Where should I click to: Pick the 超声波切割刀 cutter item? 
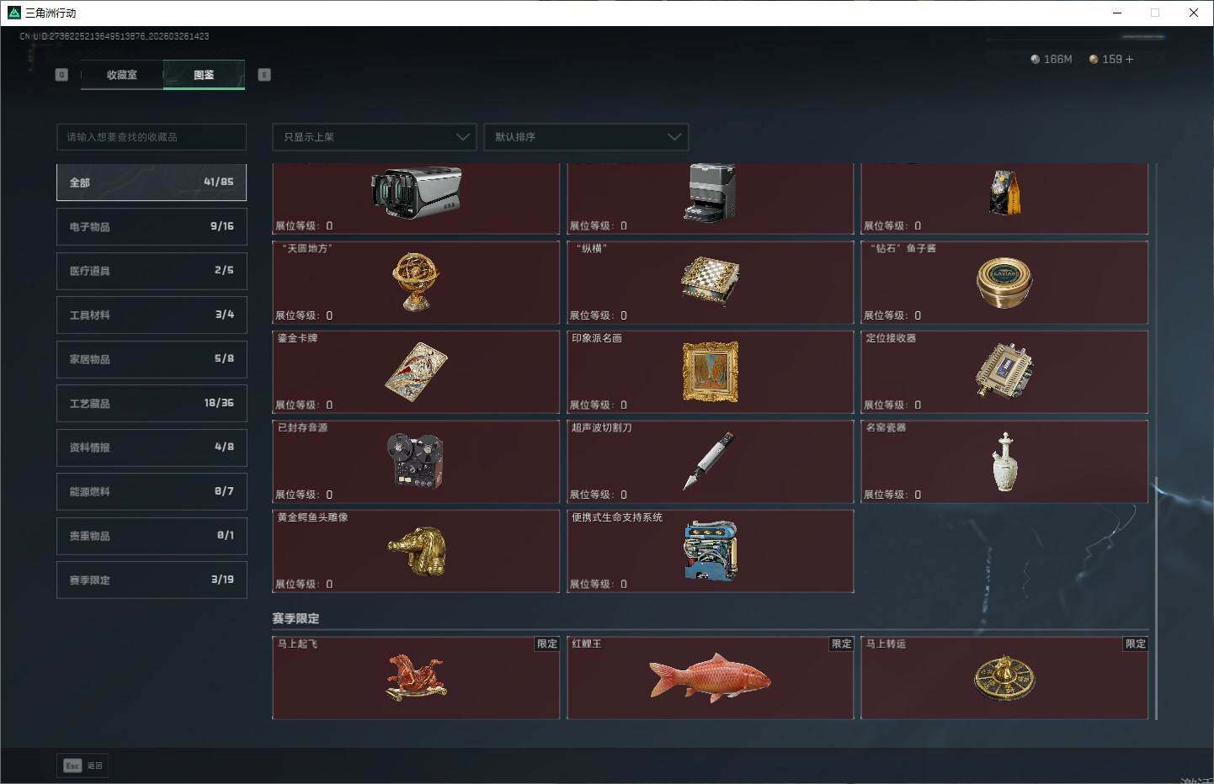711,462
